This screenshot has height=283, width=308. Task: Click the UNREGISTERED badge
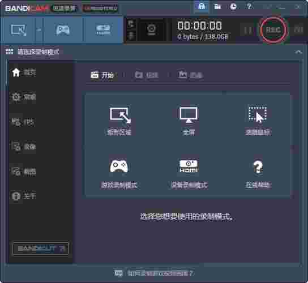click(100, 8)
